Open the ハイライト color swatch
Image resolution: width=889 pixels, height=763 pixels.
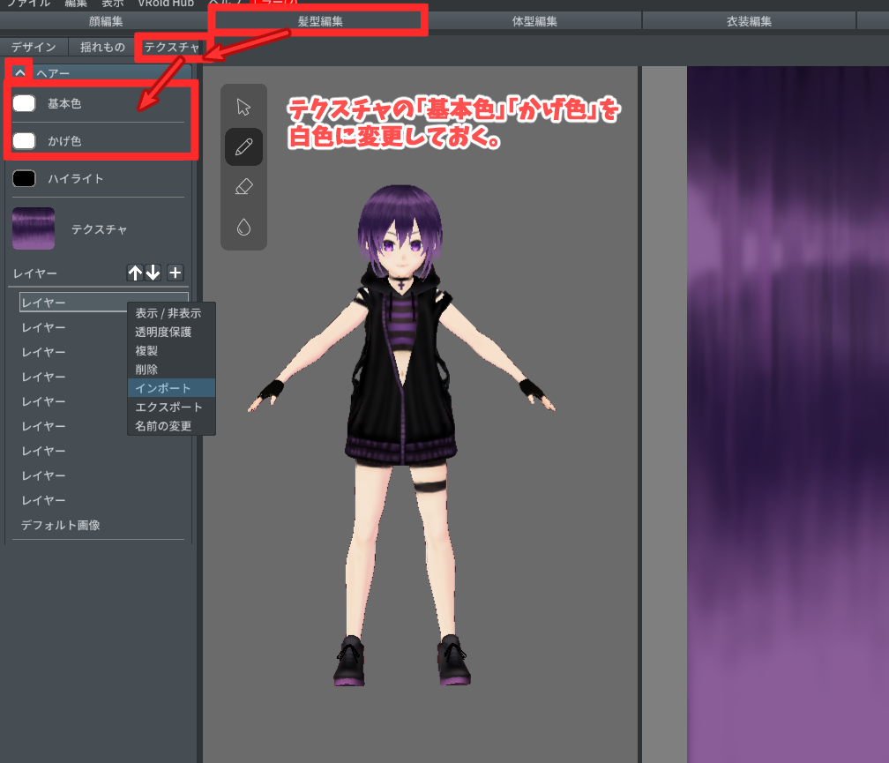[24, 178]
